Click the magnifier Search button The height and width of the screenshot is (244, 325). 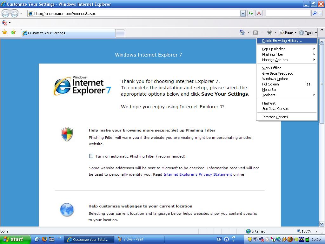pyautogui.click(x=315, y=13)
